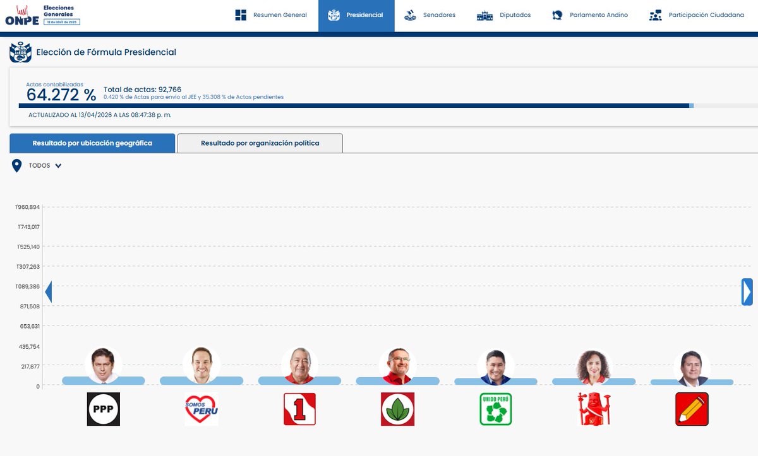Click the PPP party logo
Image resolution: width=758 pixels, height=456 pixels.
coord(103,409)
